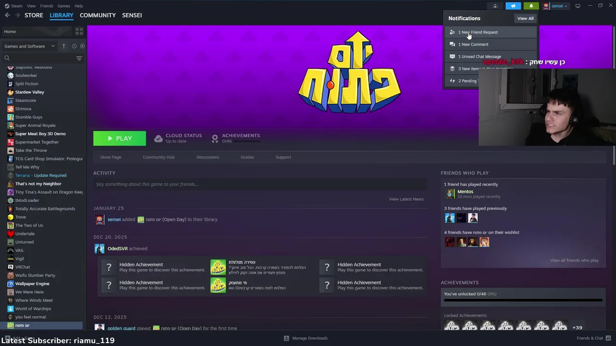Screen dimensions: 616x346
Task: Click the Strinova game icon
Action: click(11, 109)
